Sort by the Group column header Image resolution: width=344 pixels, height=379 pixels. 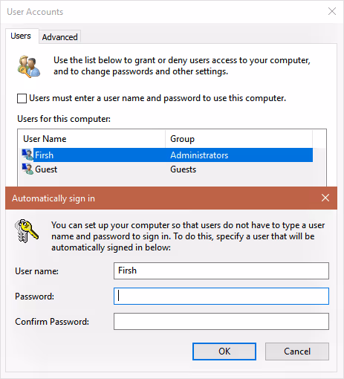(x=238, y=139)
